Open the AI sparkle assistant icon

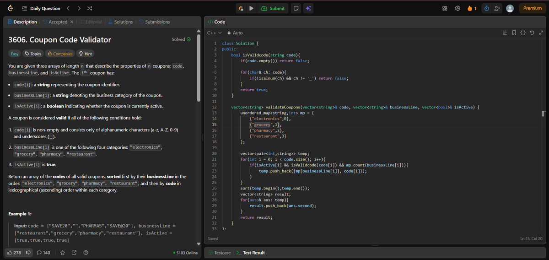pyautogui.click(x=308, y=8)
